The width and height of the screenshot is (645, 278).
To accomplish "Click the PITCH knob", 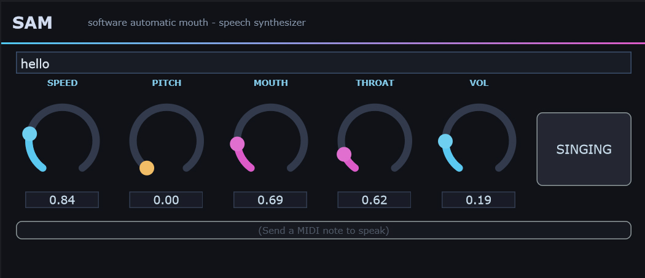I will point(166,141).
